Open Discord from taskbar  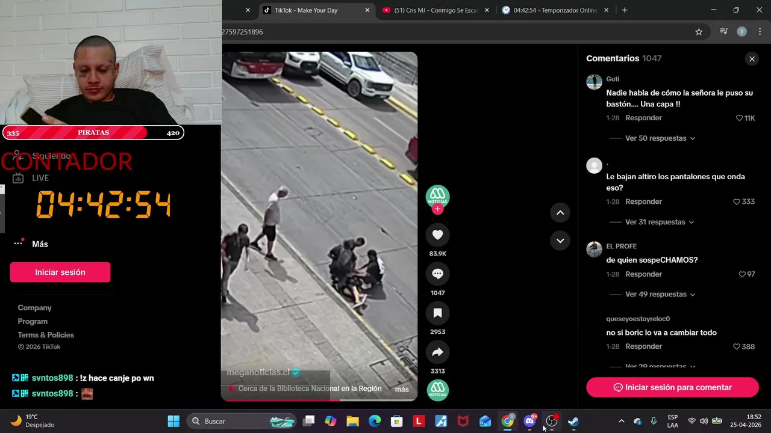pos(529,421)
